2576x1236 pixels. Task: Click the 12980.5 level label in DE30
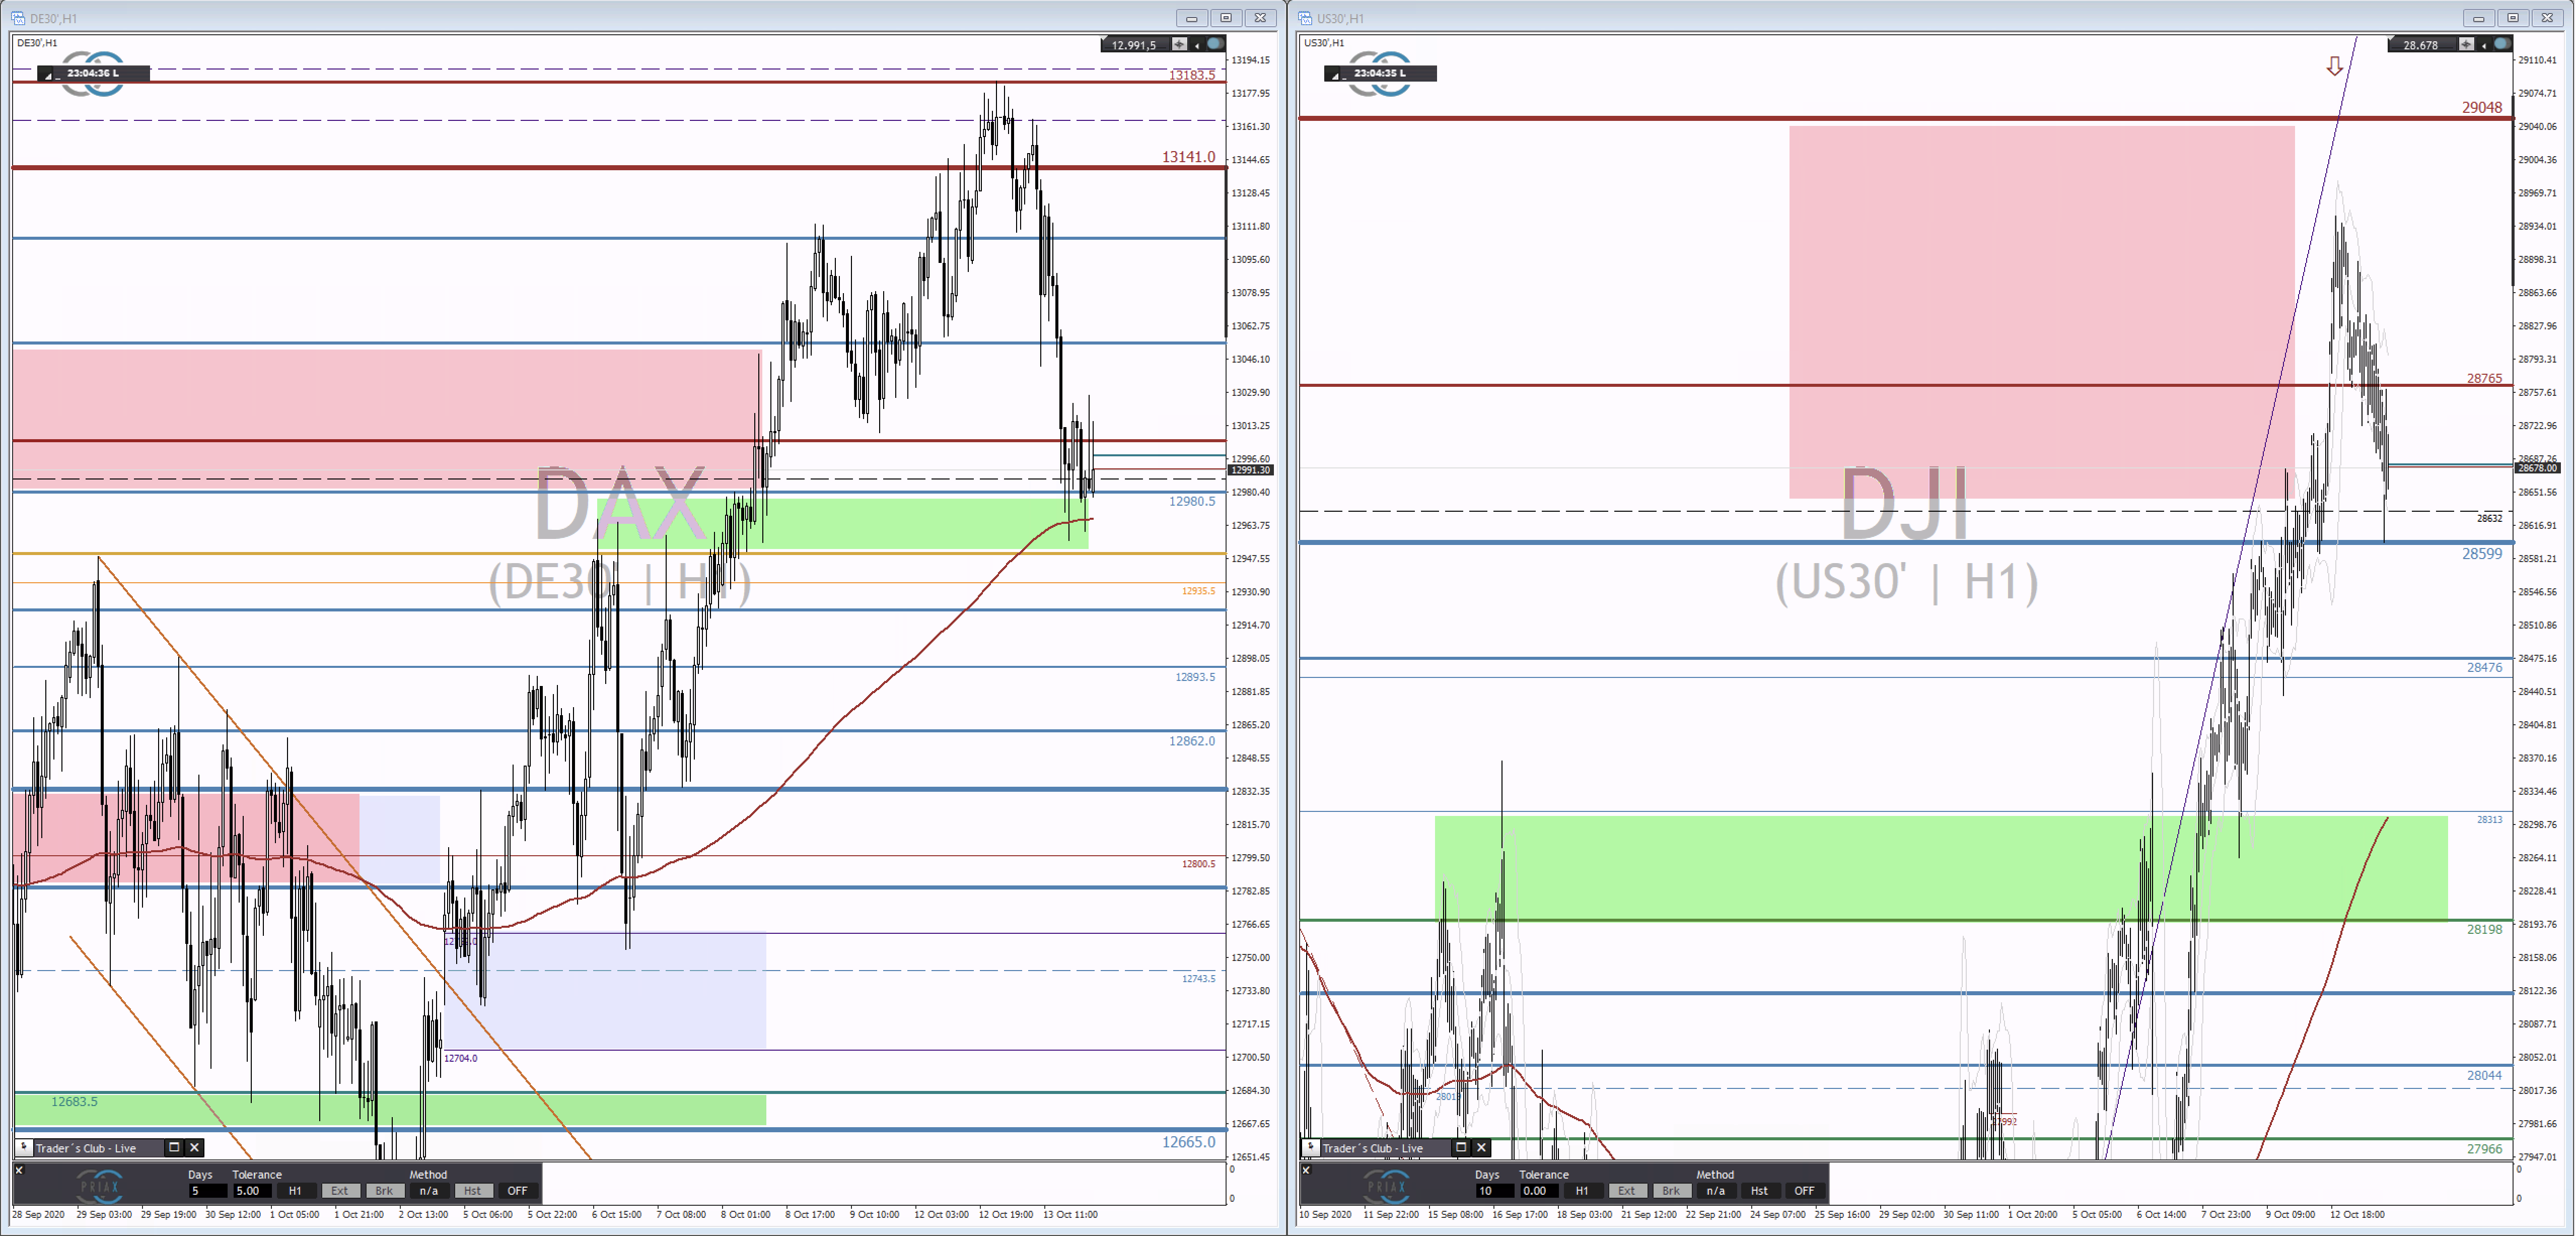1192,501
